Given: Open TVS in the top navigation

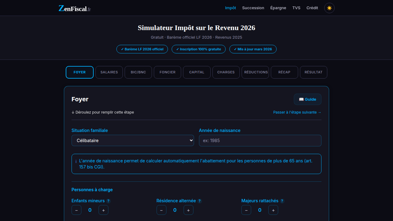Looking at the screenshot, I should (x=296, y=8).
